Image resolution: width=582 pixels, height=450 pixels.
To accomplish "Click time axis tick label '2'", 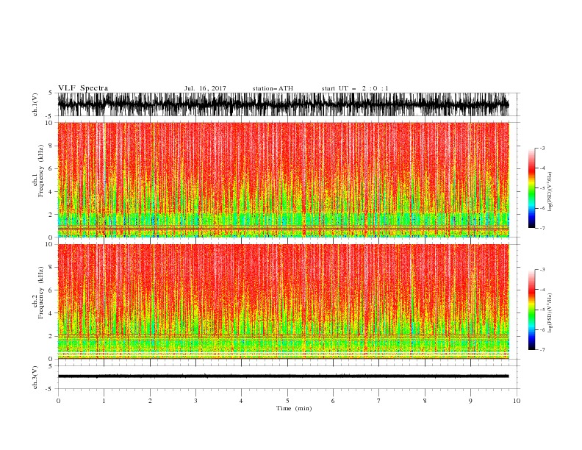I will coord(150,401).
